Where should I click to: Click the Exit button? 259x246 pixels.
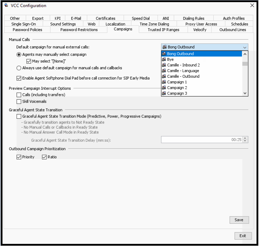pos(243,236)
